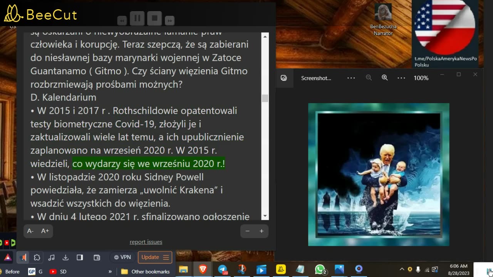Open the Snipping scissors app in taskbar
493x277 pixels.
[x=242, y=269]
